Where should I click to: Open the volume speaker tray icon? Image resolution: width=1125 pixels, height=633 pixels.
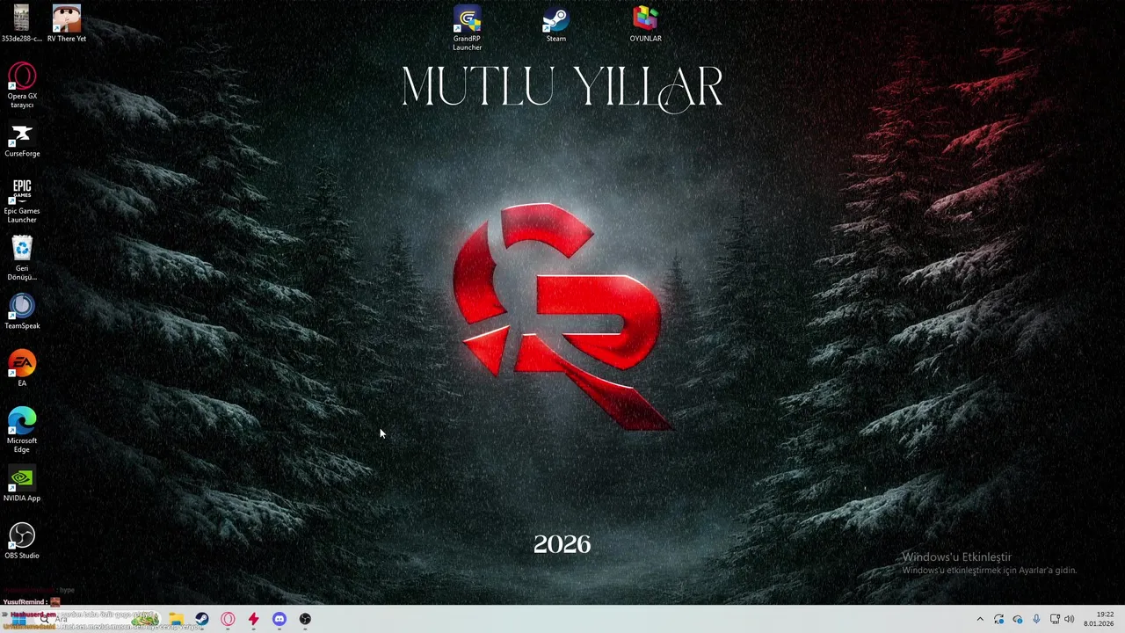[1070, 619]
